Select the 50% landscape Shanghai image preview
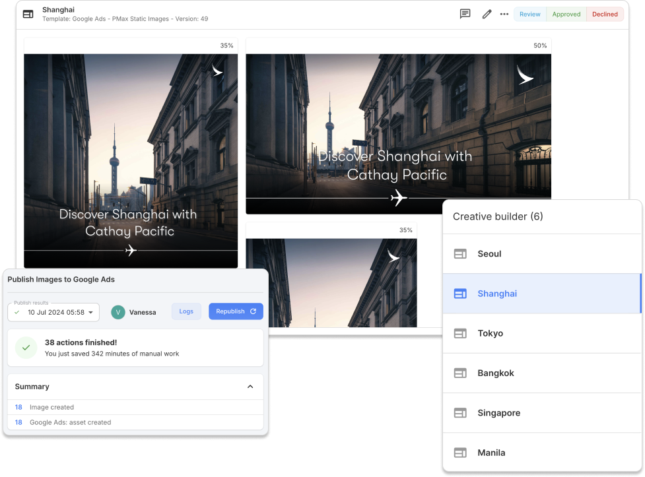Image resolution: width=645 pixels, height=477 pixels. (398, 134)
